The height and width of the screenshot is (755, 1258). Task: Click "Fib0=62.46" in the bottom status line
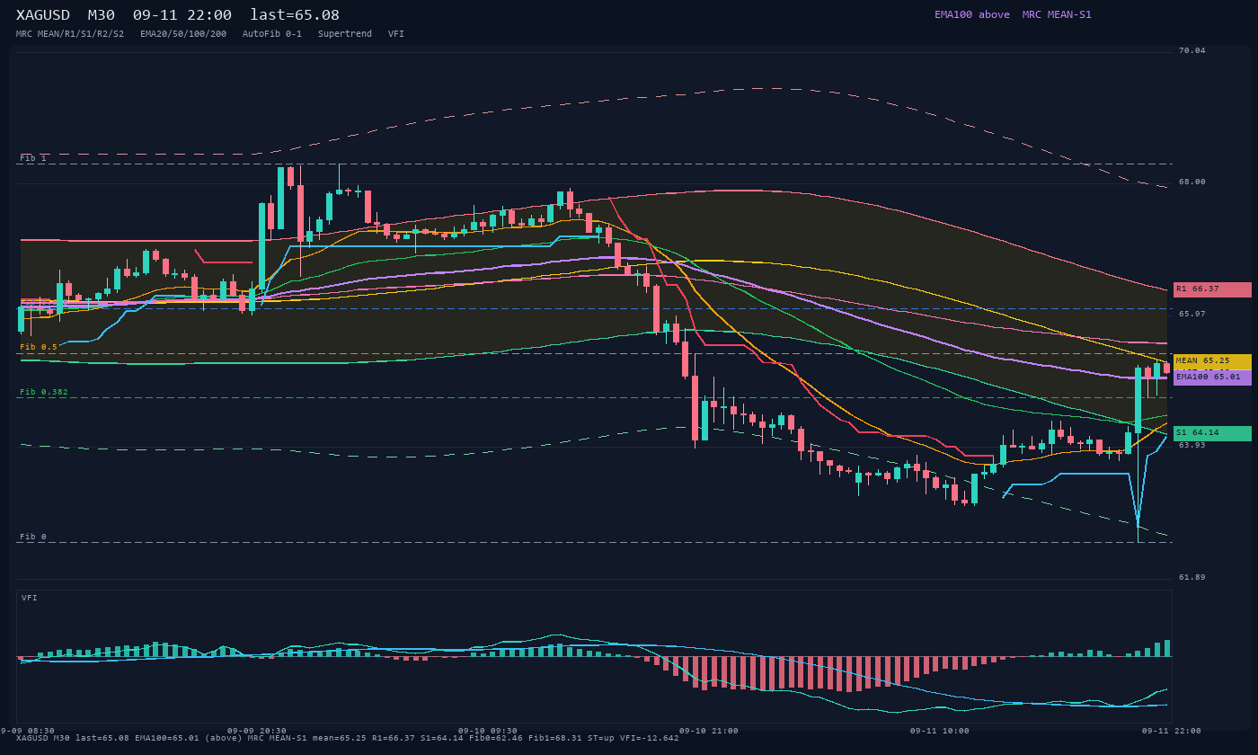[x=496, y=738]
